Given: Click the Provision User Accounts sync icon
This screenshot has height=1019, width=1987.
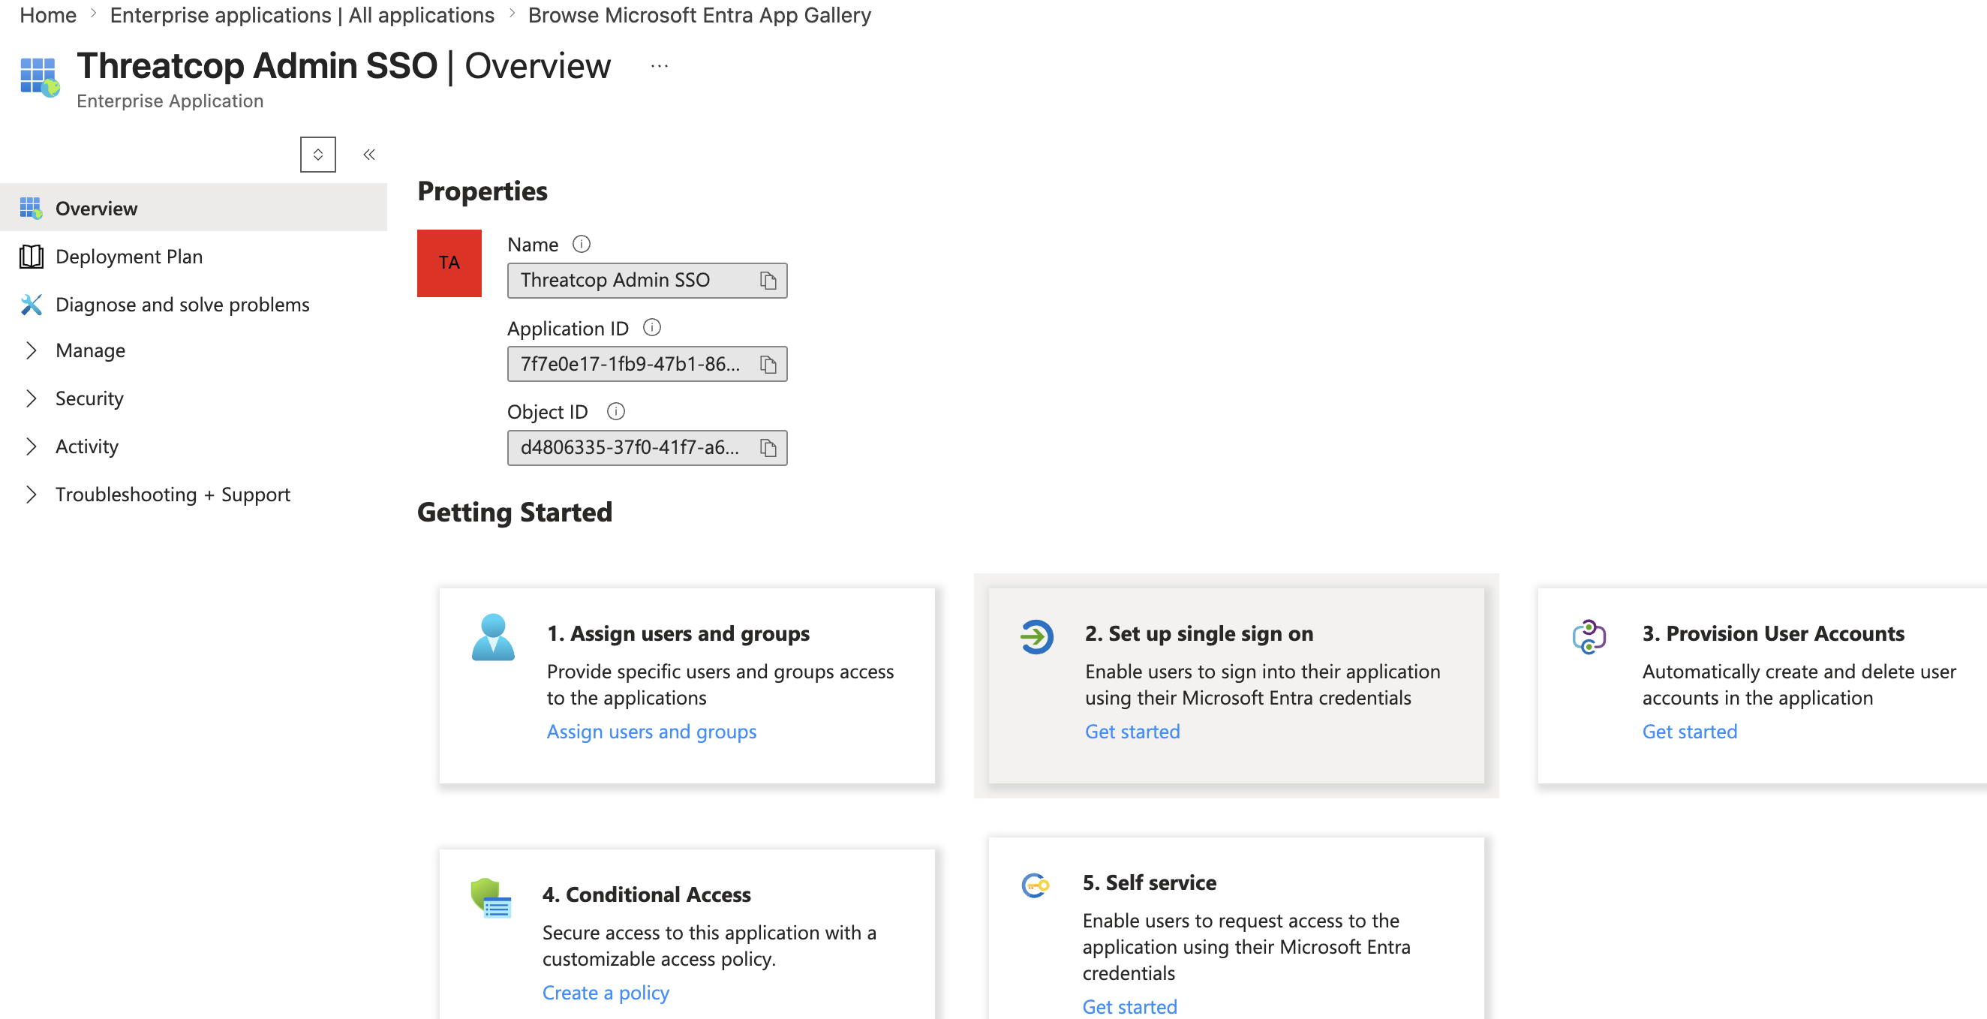Looking at the screenshot, I should pos(1589,637).
